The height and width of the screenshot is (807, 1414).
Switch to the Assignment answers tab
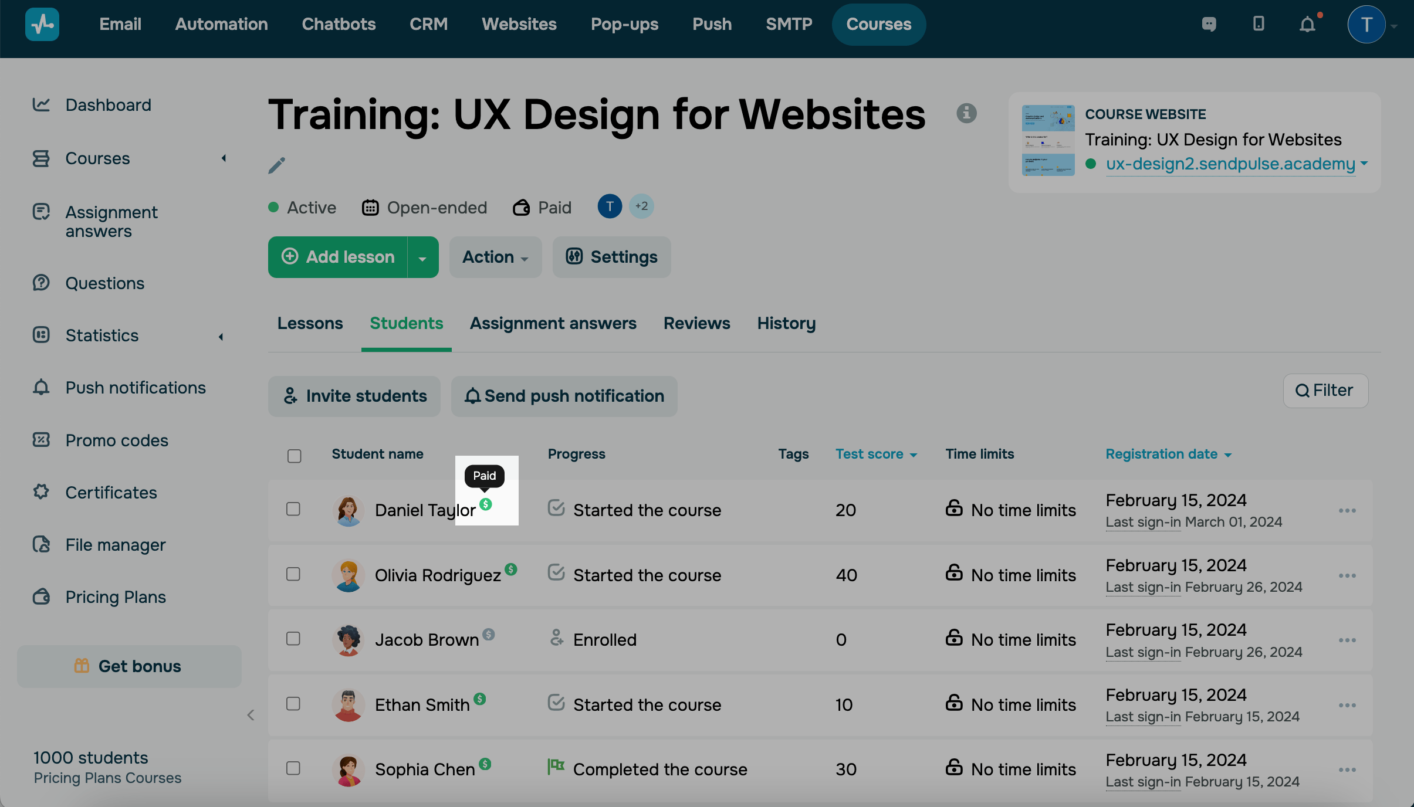[553, 323]
